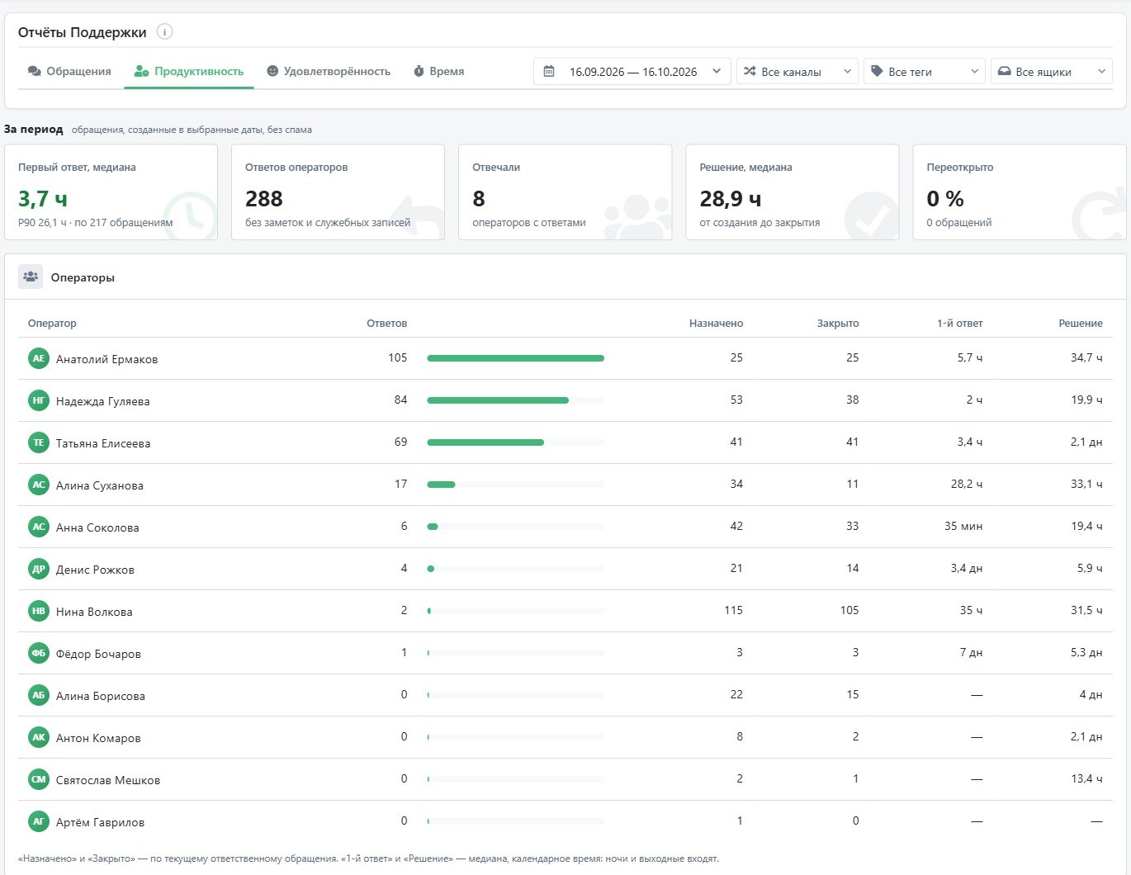Click the ДР avatar of Денис Рожков
Viewport: 1131px width, 875px height.
(39, 569)
